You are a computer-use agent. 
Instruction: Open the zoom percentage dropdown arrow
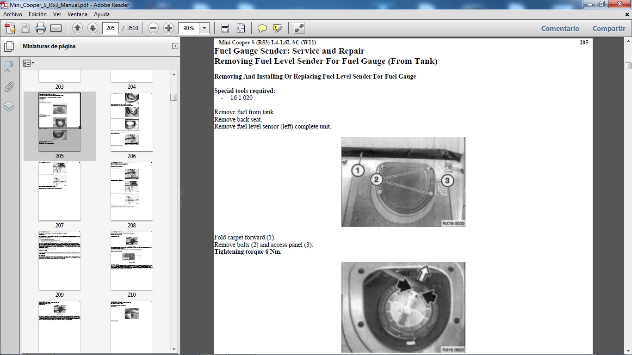click(204, 28)
